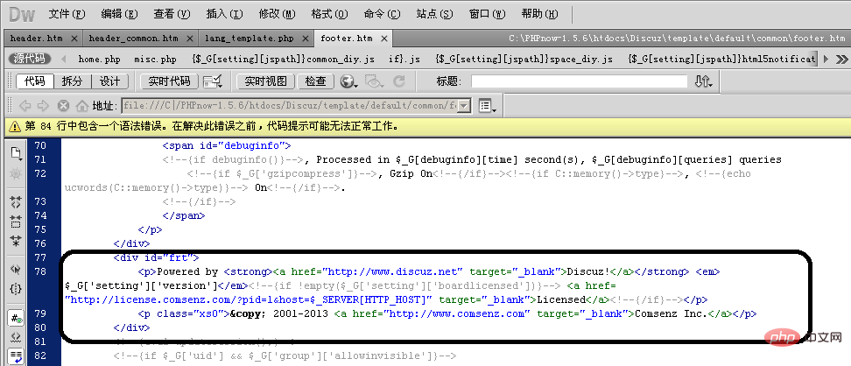Open related file home.php
Screen dimensions: 851x366
point(99,60)
